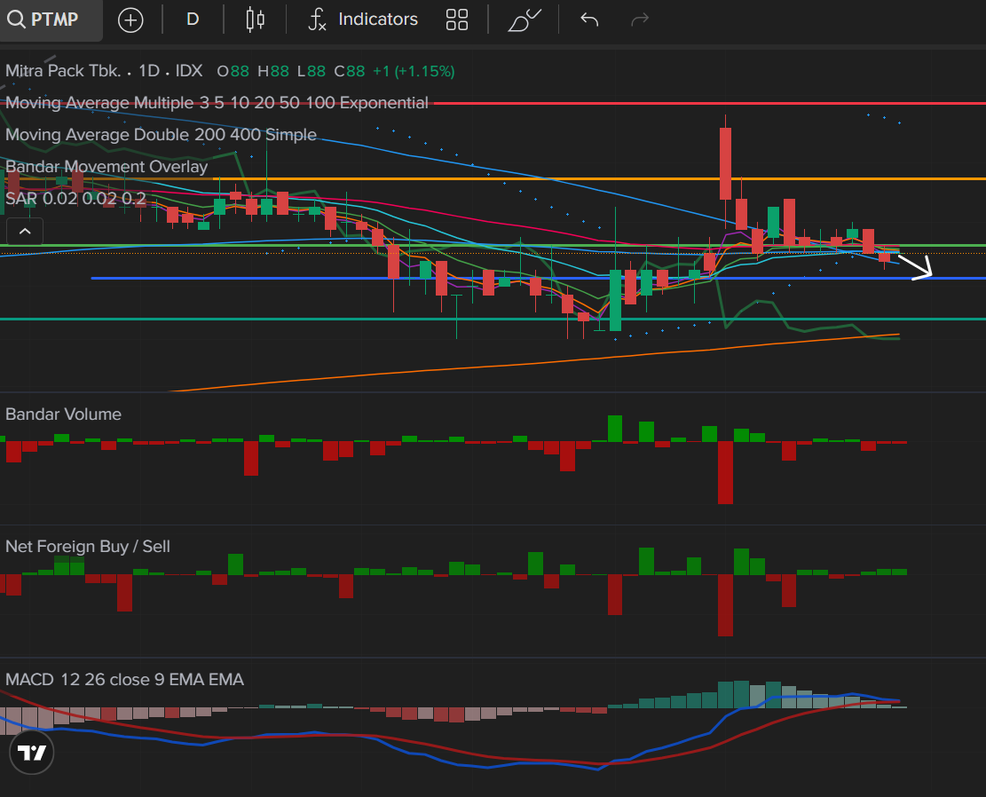The height and width of the screenshot is (797, 986).
Task: Open the candlestick chart style menu
Action: (x=256, y=20)
